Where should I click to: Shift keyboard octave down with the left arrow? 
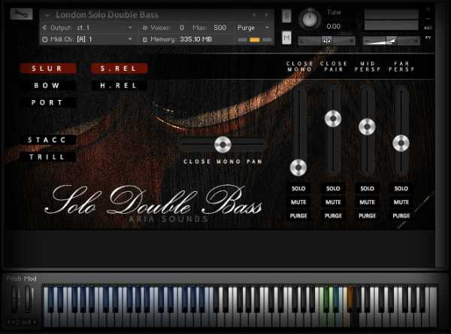[x=9, y=322]
